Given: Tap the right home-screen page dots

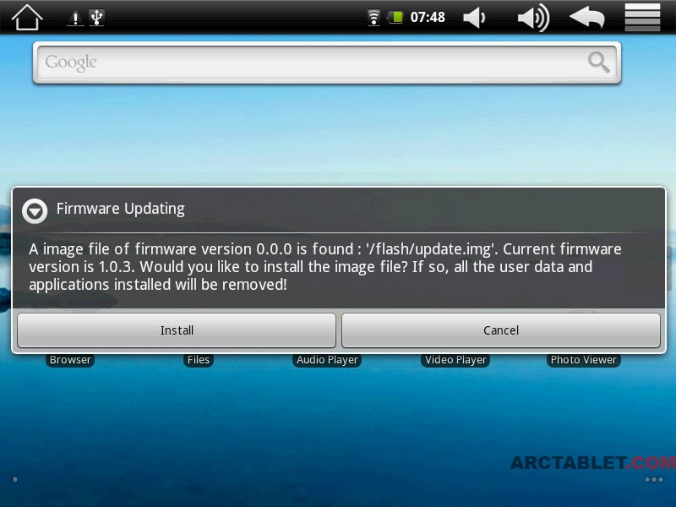Looking at the screenshot, I should 654,479.
